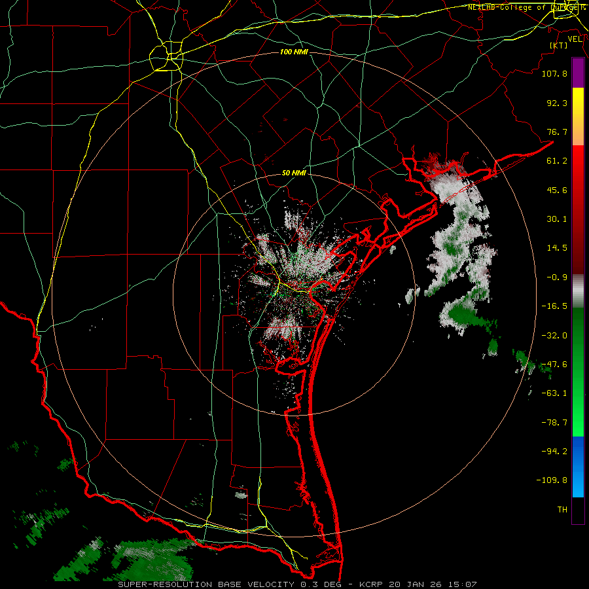Select the 45.6 value on the velocity scale
This screenshot has height=589, width=589.
(x=557, y=190)
